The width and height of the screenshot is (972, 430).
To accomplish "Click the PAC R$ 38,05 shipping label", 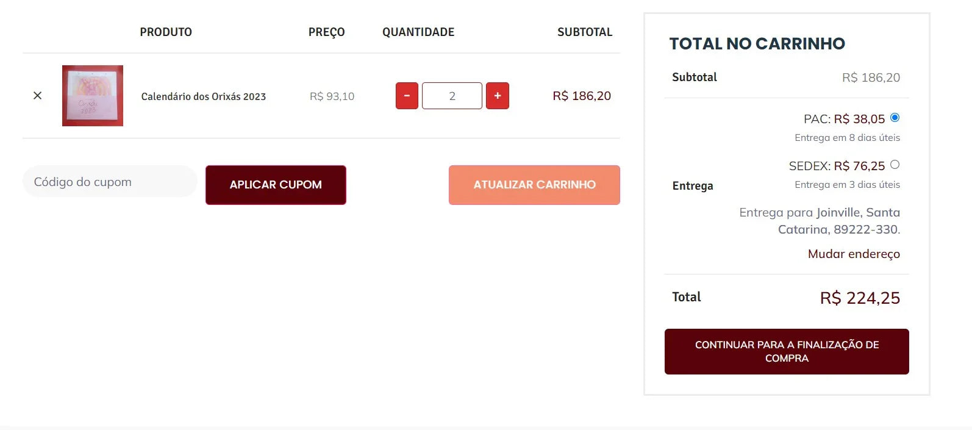I will click(844, 119).
